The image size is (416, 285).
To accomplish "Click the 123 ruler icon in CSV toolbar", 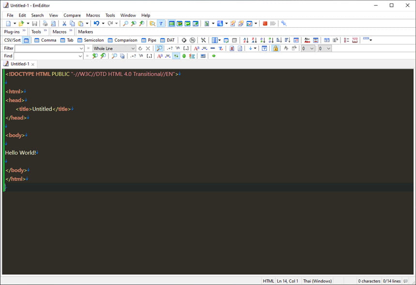I will tap(354, 40).
